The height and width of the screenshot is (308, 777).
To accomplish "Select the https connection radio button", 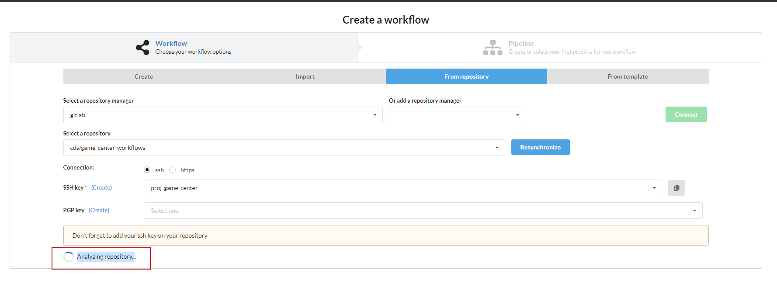I will pos(173,170).
